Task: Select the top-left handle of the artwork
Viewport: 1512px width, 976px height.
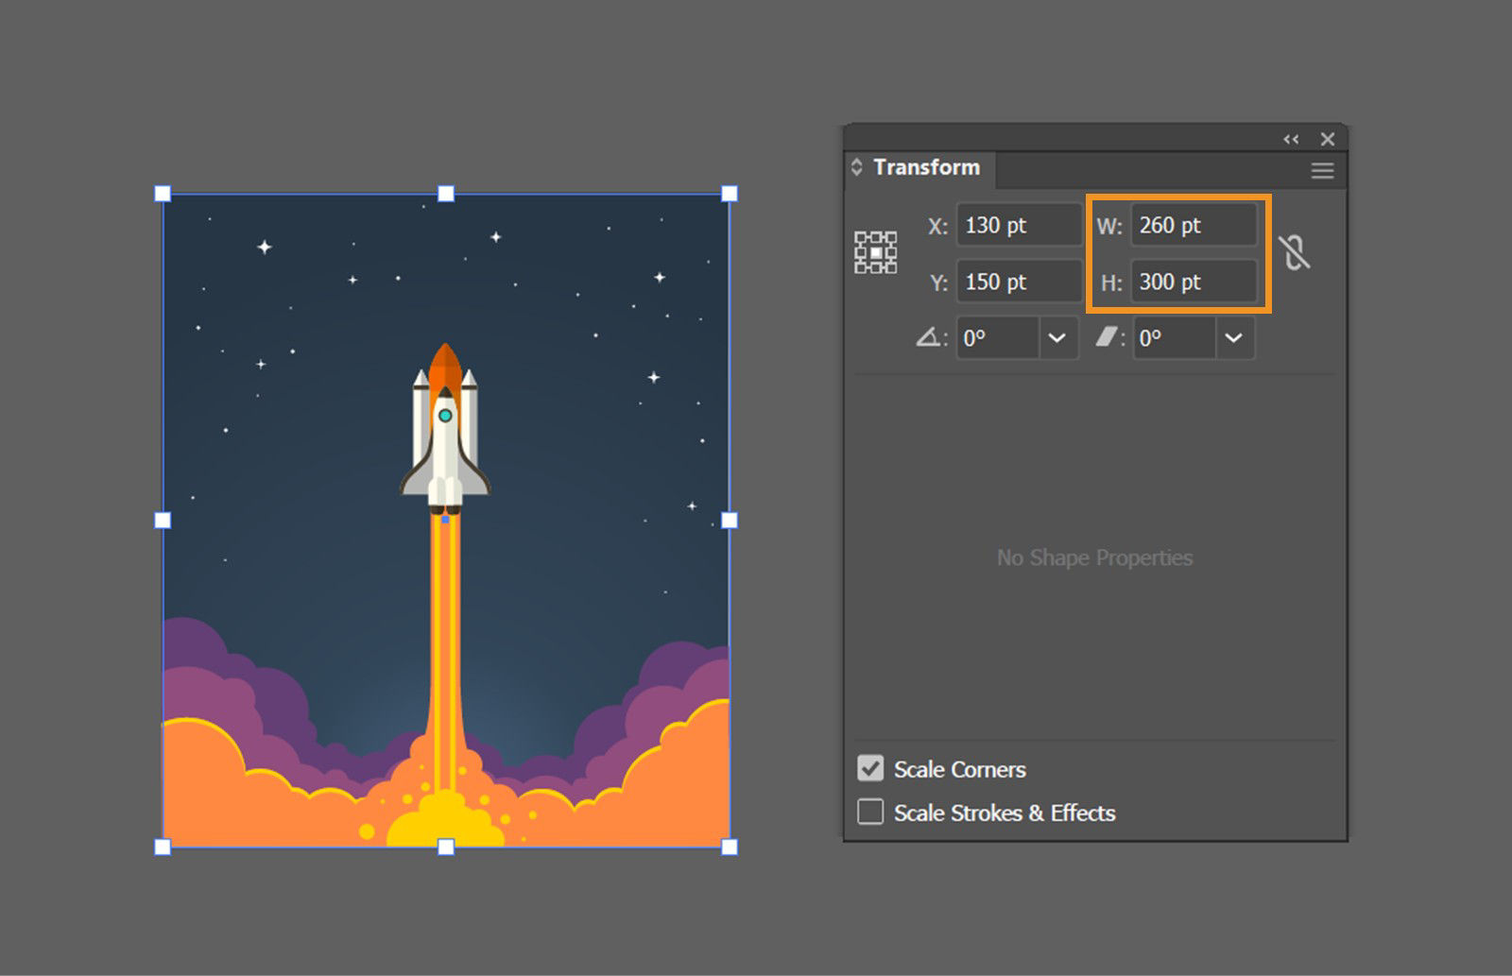Action: pyautogui.click(x=163, y=194)
